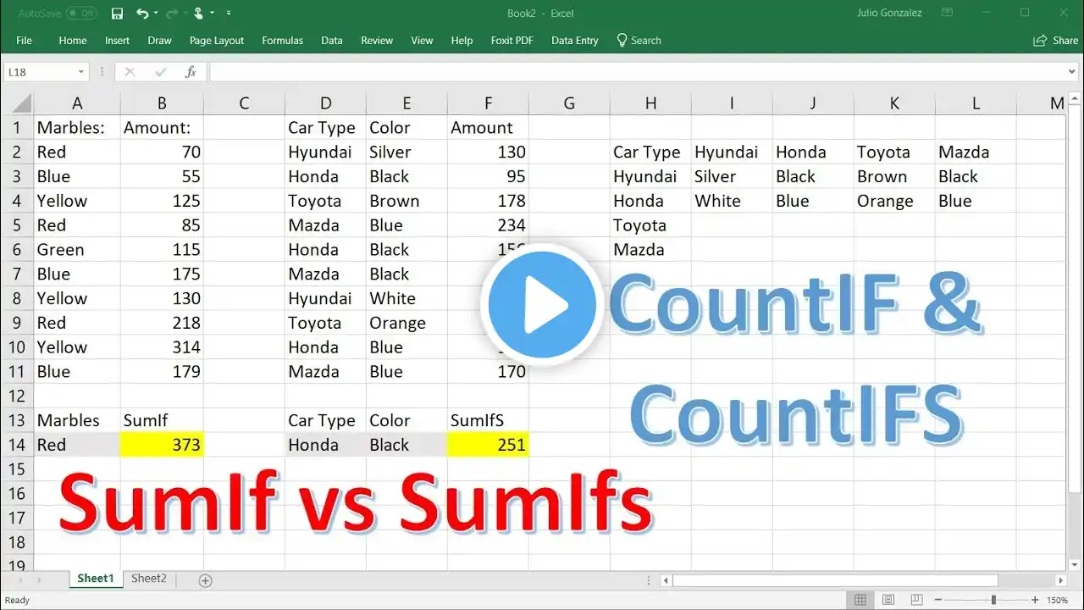Select the cell containing 'Silver' in column E
Image resolution: width=1084 pixels, height=610 pixels.
coord(406,152)
